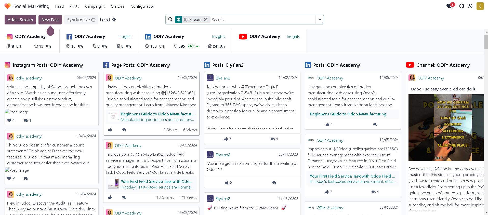This screenshot has height=215, width=488.
Task: Click the Channel: ODIY Academy stream title
Action: 443,65
